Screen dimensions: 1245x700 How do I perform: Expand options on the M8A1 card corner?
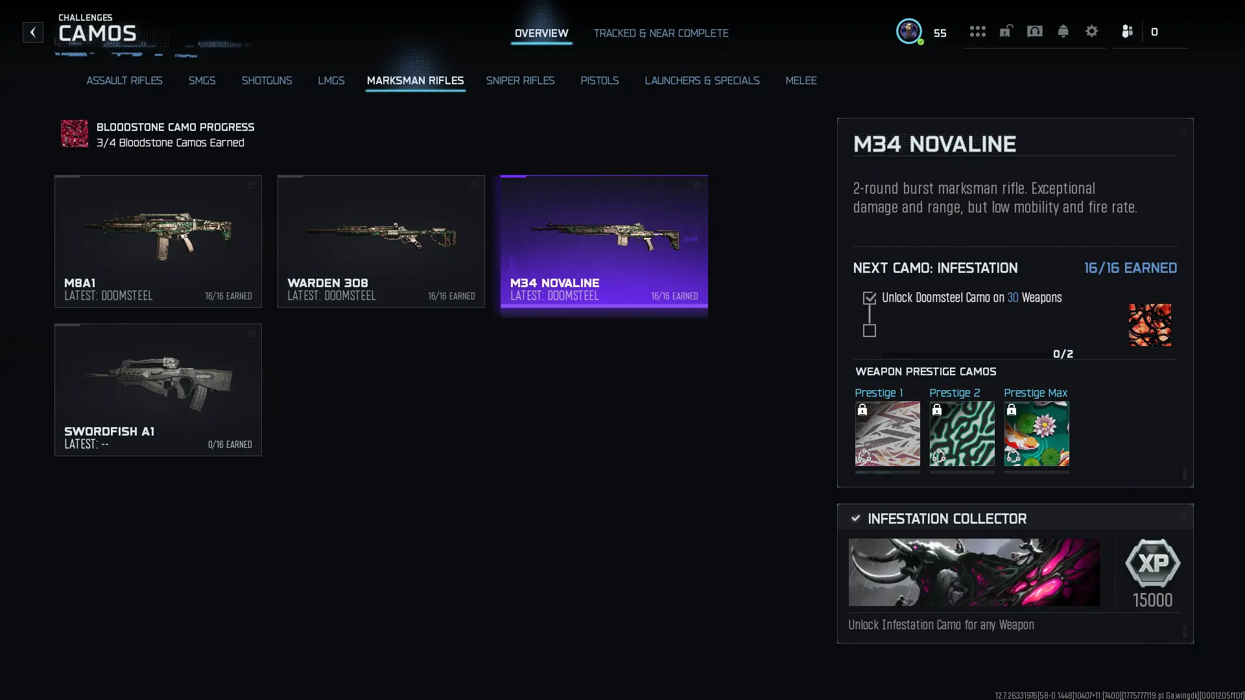coord(251,185)
